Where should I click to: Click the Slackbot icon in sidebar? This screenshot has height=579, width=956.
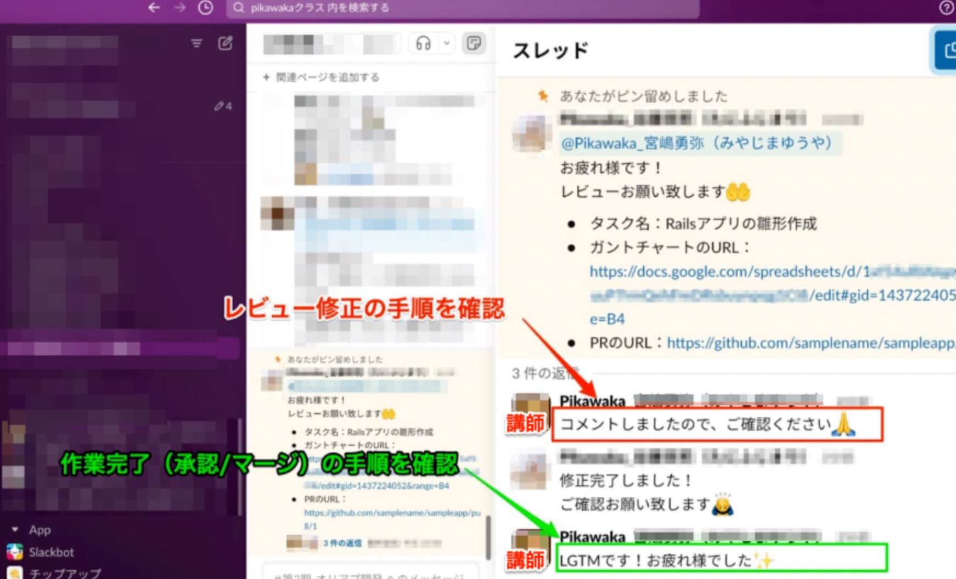point(15,552)
